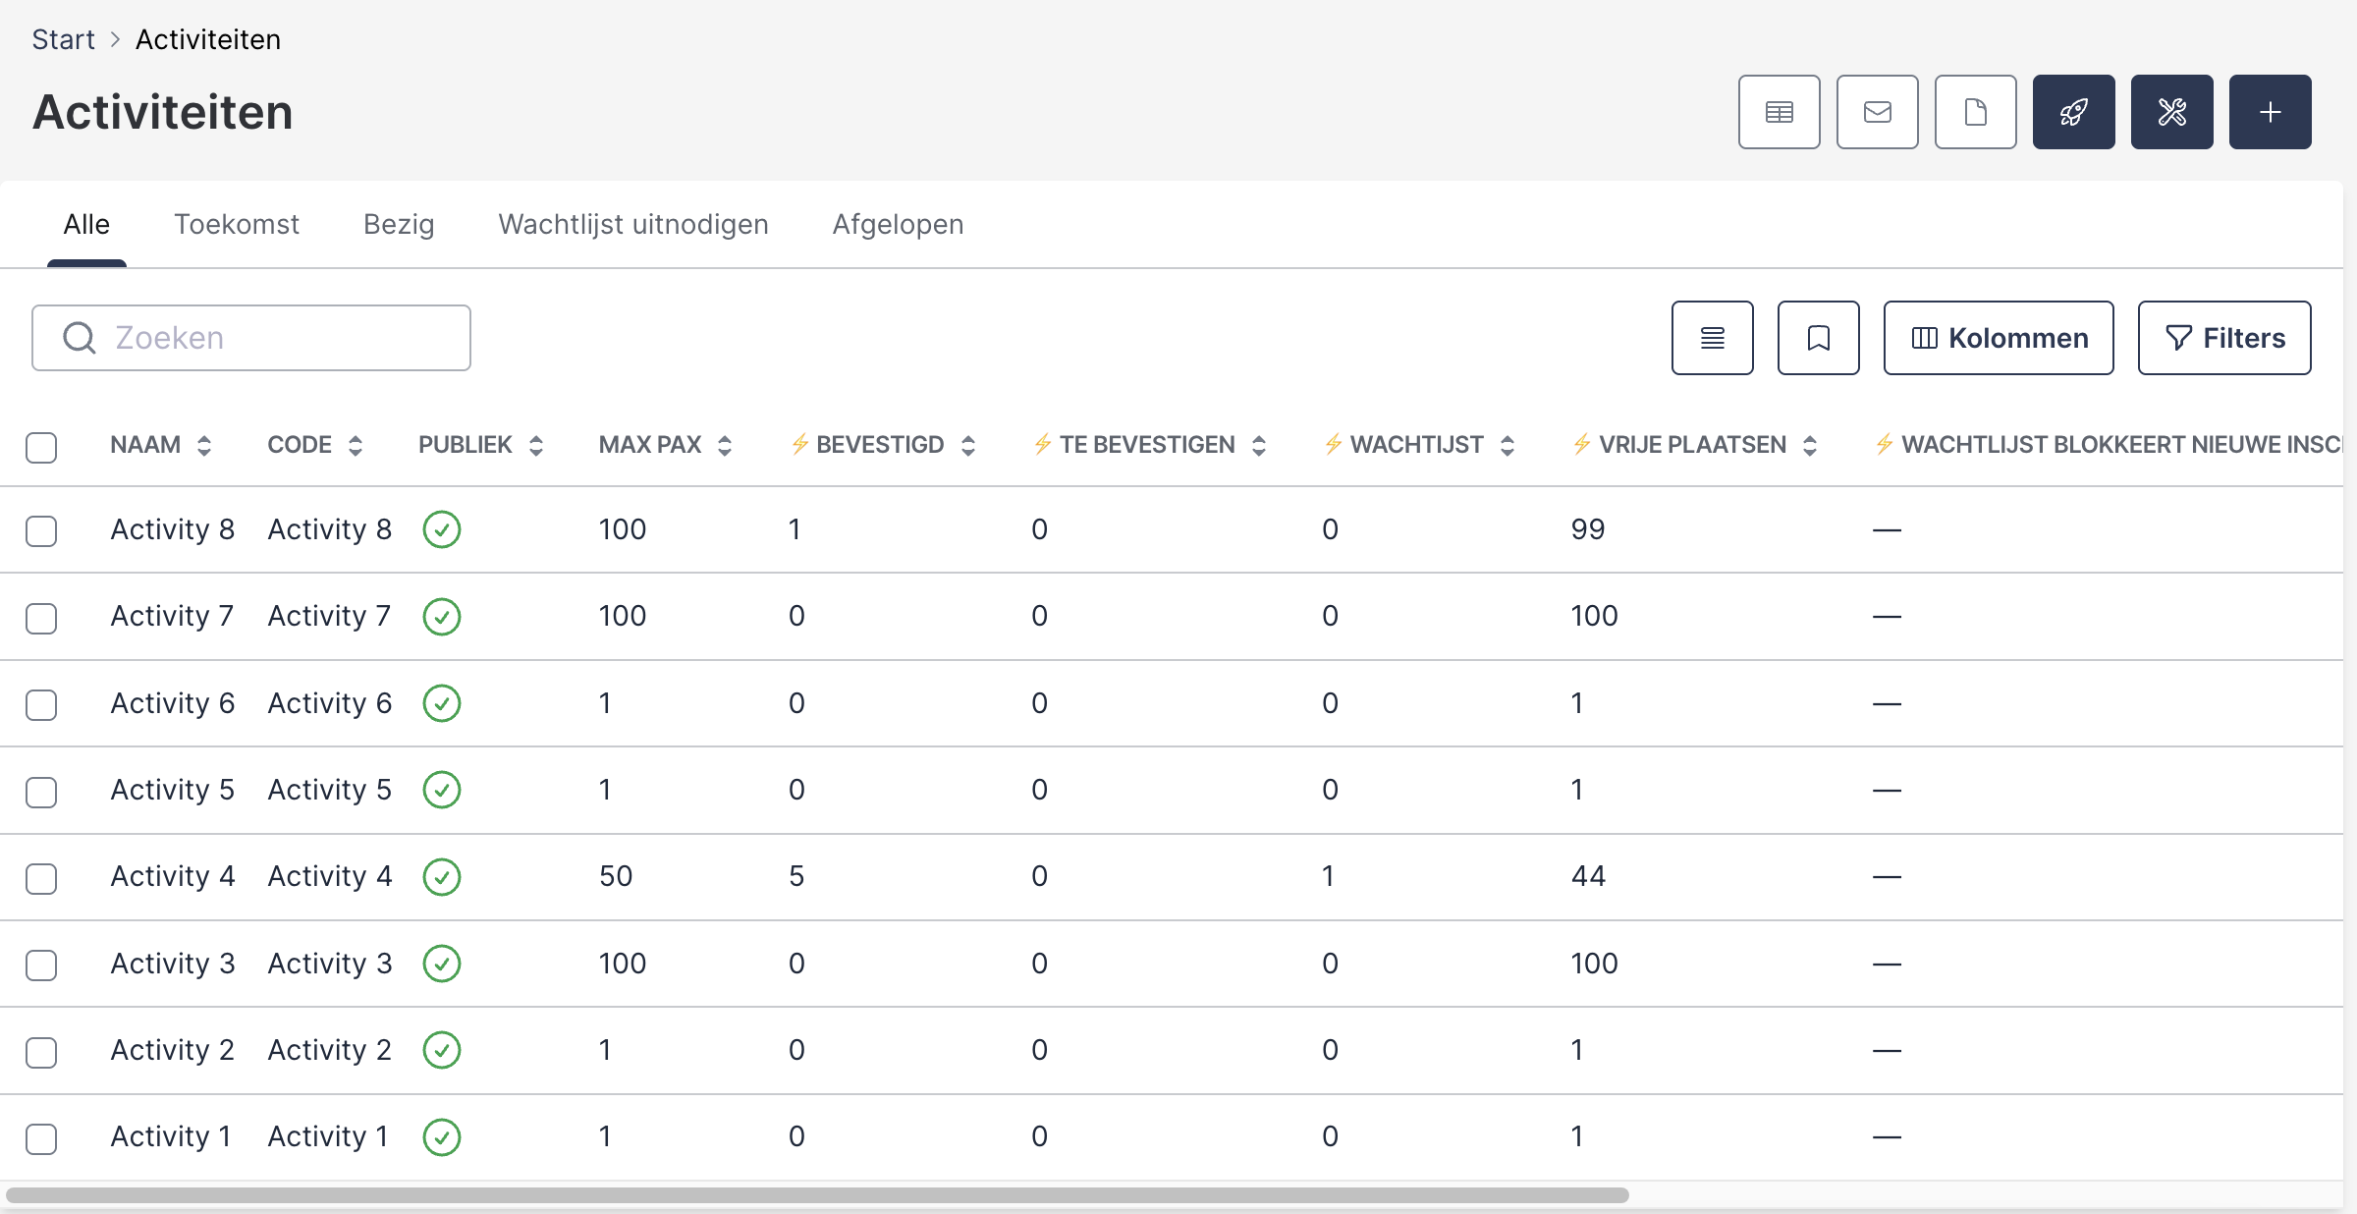
Task: Click the rocket icon button
Action: point(2073,112)
